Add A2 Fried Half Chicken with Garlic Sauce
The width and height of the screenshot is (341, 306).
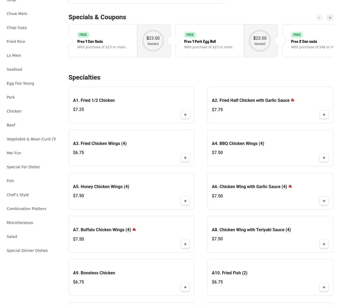click(324, 115)
